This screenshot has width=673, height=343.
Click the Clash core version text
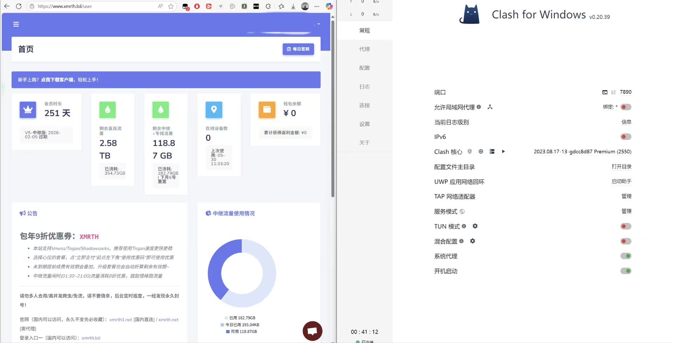click(x=583, y=152)
